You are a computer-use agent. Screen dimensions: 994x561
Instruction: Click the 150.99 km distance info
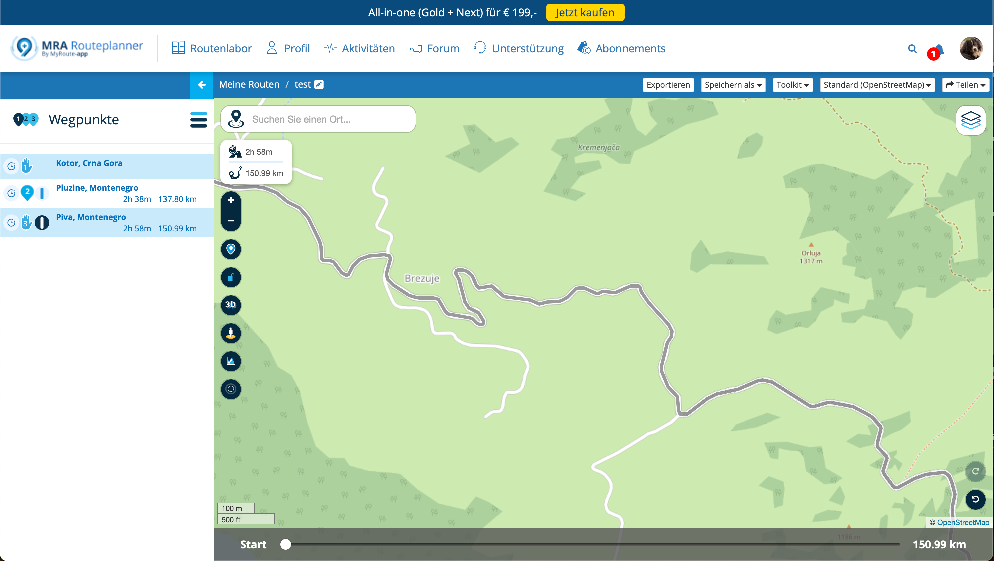(x=256, y=173)
